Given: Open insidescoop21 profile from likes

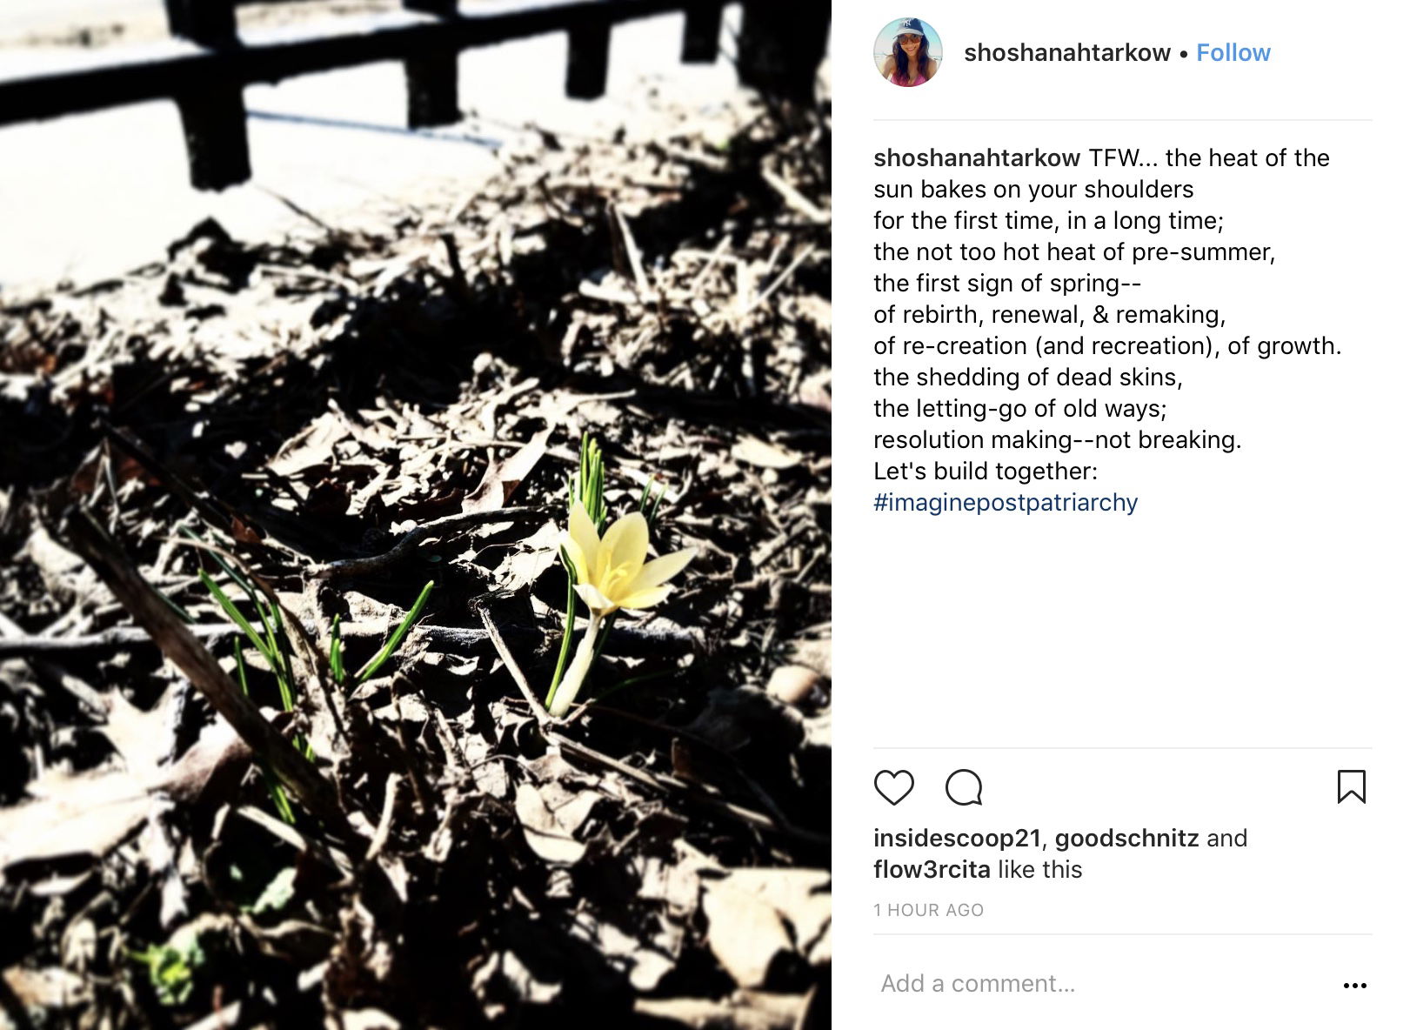Looking at the screenshot, I should pos(957,838).
